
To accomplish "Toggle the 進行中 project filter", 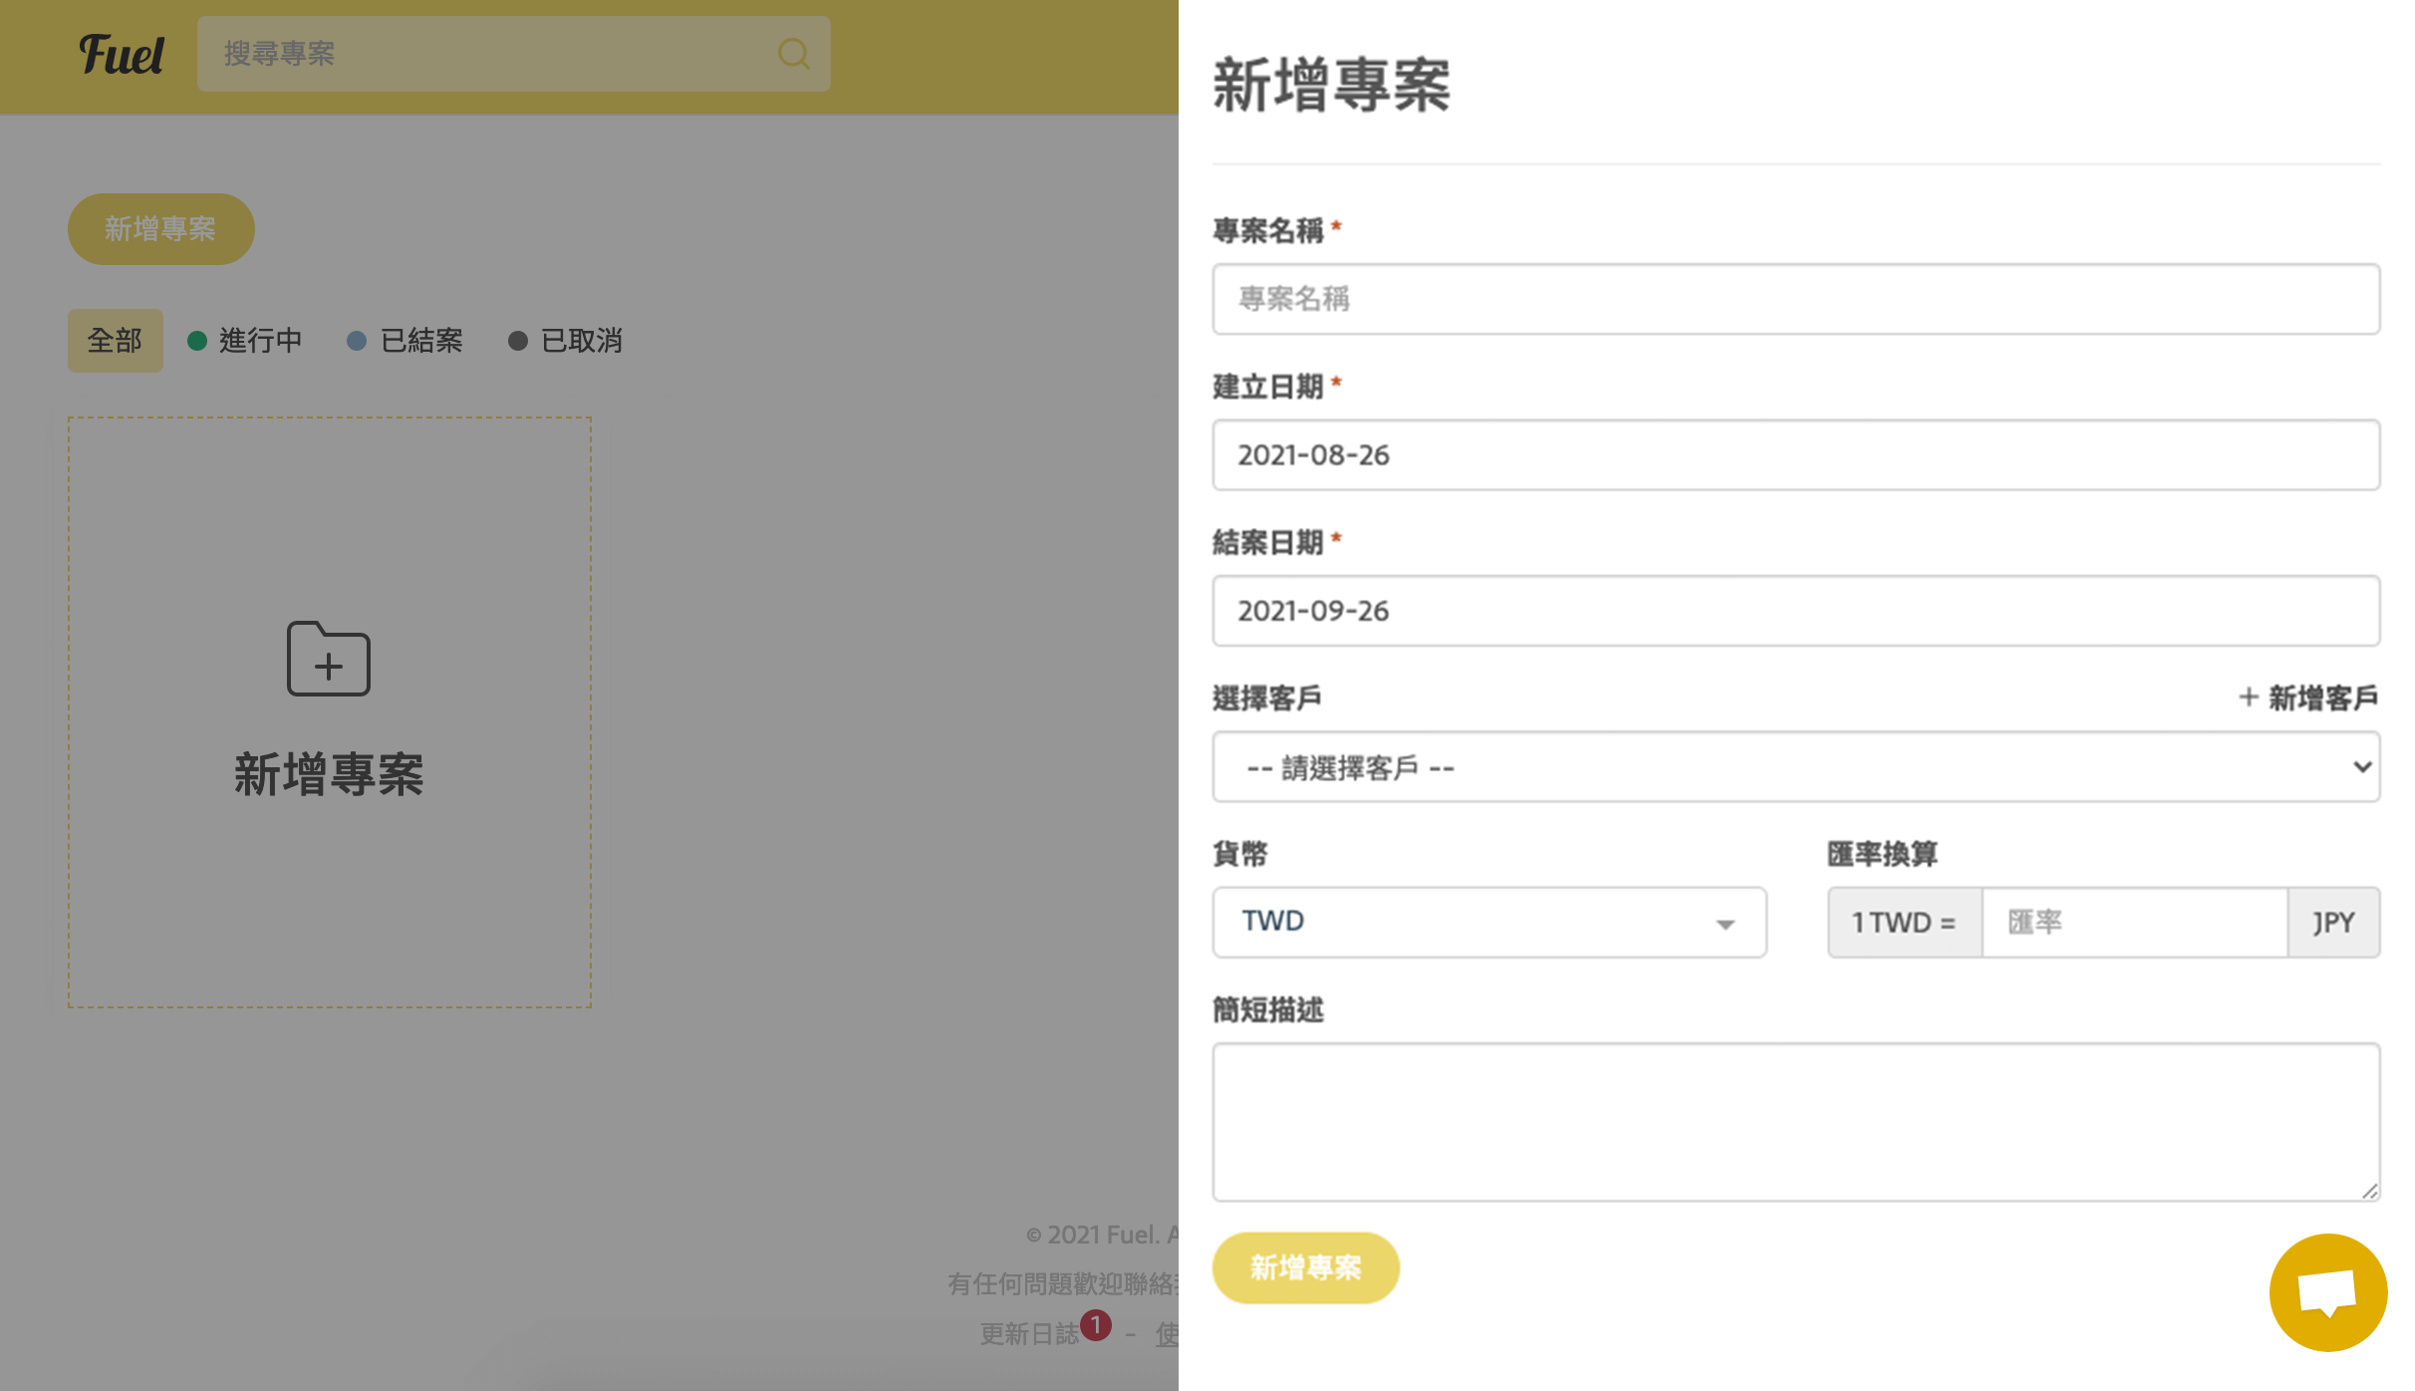I will coord(260,340).
